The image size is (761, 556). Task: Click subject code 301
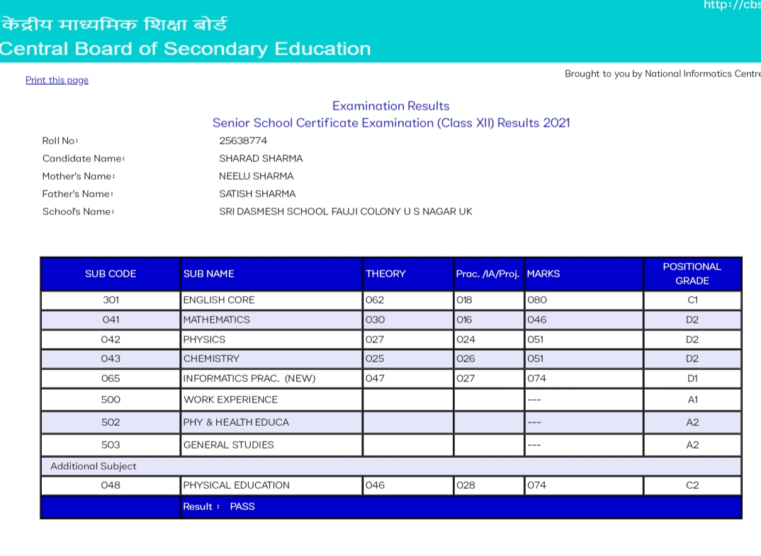tap(111, 300)
